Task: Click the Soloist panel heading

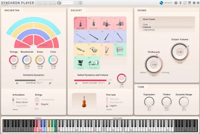Action: click(76, 10)
